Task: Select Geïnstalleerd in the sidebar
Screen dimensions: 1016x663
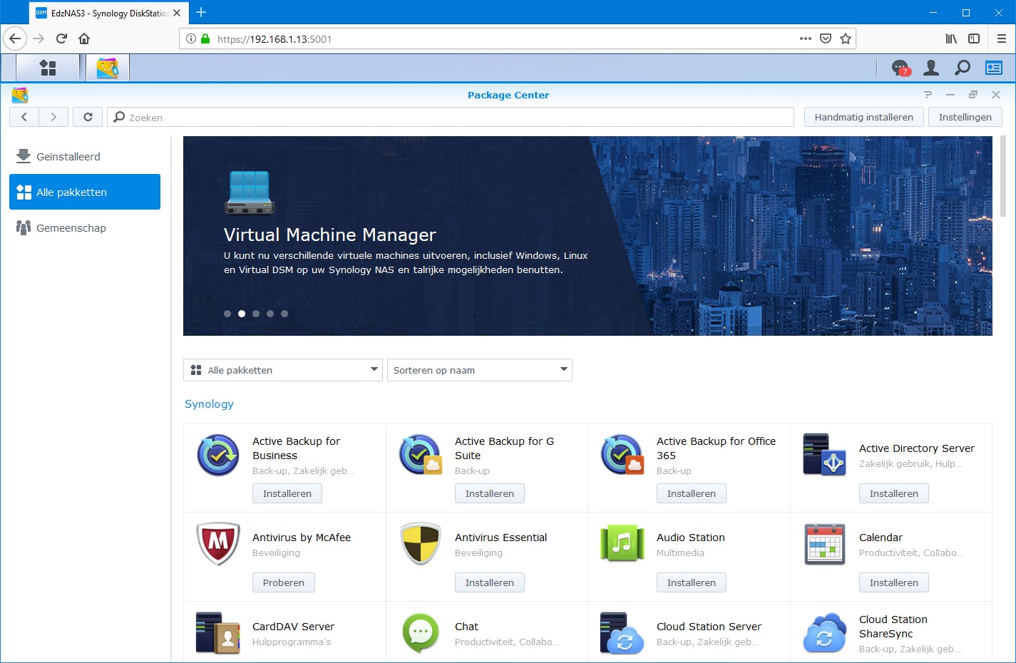Action: pos(85,156)
